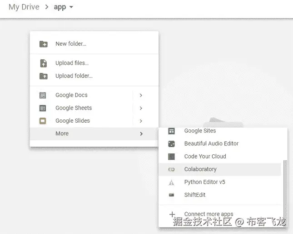This screenshot has height=234, width=293.
Task: Choose New folder… from the menu
Action: click(x=94, y=44)
